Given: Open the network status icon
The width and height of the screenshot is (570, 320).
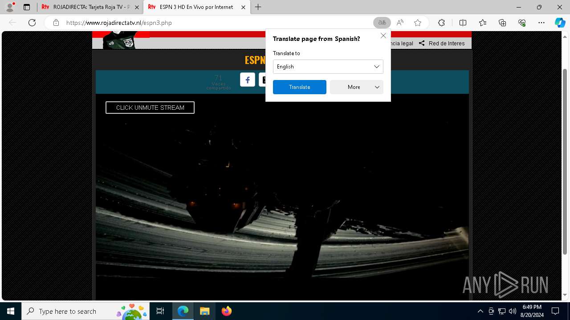Looking at the screenshot, I should coord(502,311).
